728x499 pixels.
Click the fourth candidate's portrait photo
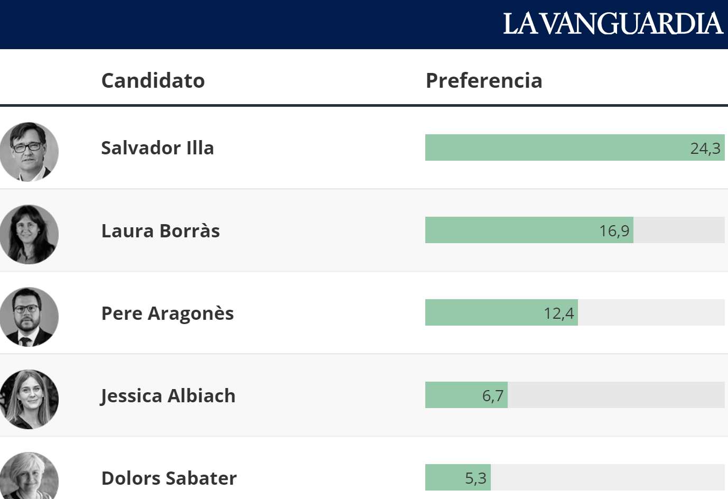29,399
